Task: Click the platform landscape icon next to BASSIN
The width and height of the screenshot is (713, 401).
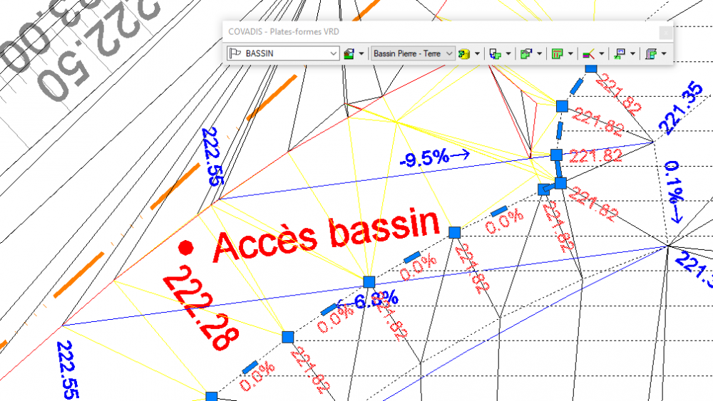Action: (349, 53)
